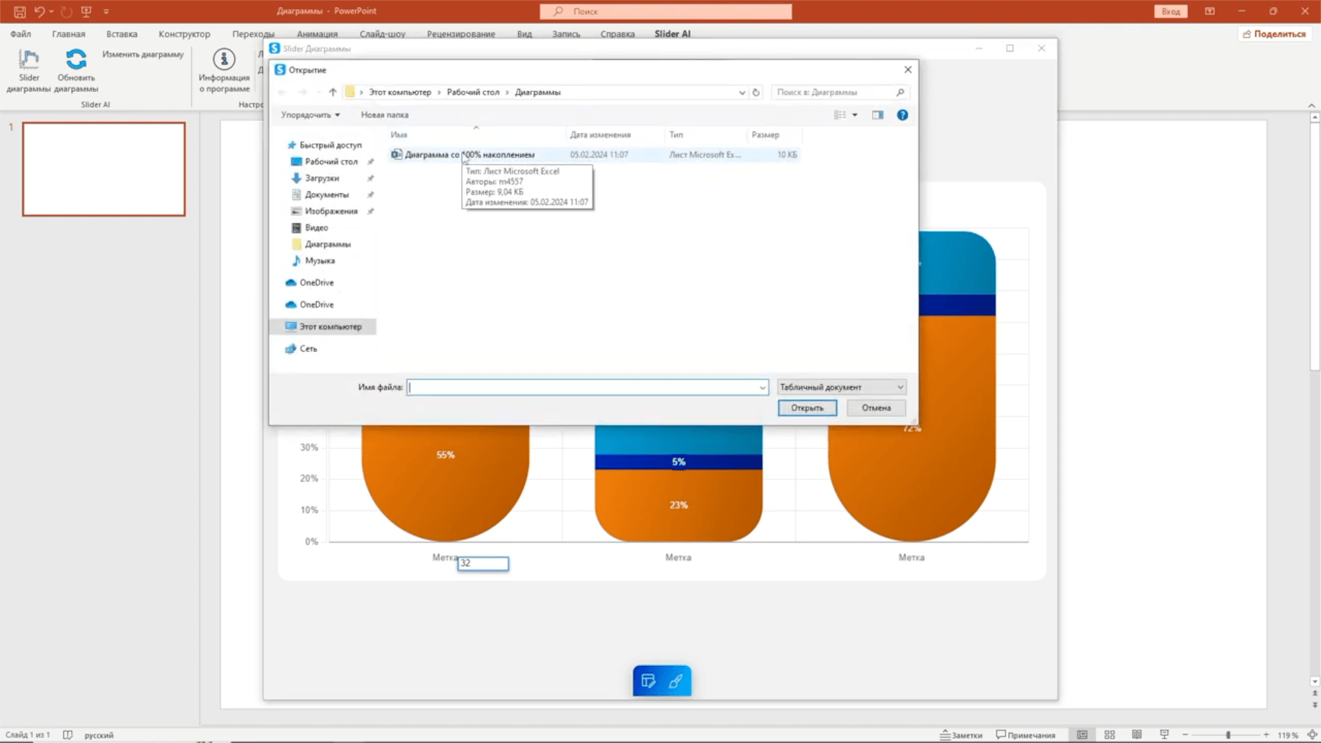Open Заметки in the status bar
The height and width of the screenshot is (743, 1321).
[961, 735]
